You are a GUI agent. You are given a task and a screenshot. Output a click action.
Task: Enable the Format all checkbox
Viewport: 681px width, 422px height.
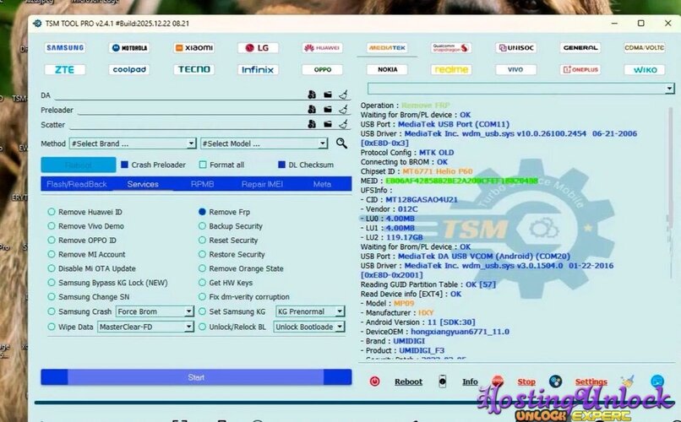[203, 165]
